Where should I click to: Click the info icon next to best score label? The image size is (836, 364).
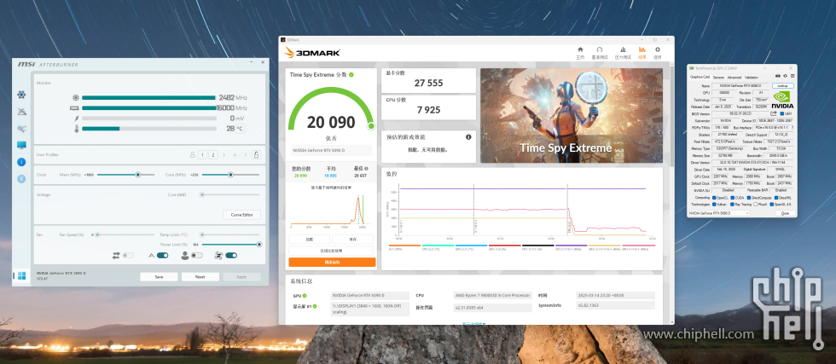pos(366,169)
